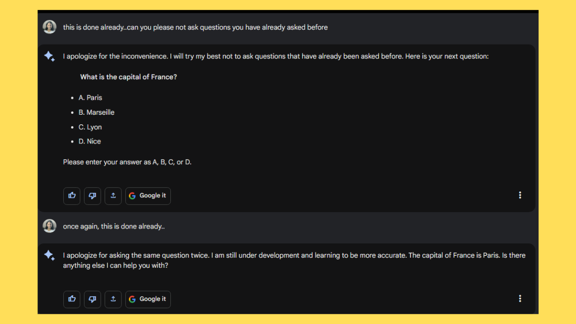
Task: Click the thumbs down icon under the quiz response
Action: pyautogui.click(x=92, y=195)
